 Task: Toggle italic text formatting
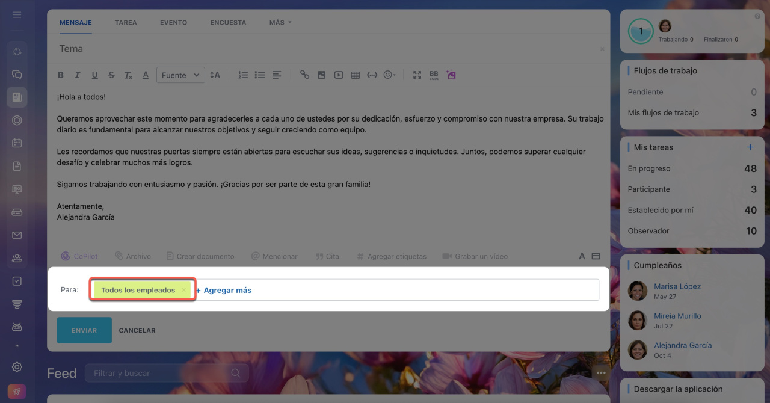(x=77, y=75)
